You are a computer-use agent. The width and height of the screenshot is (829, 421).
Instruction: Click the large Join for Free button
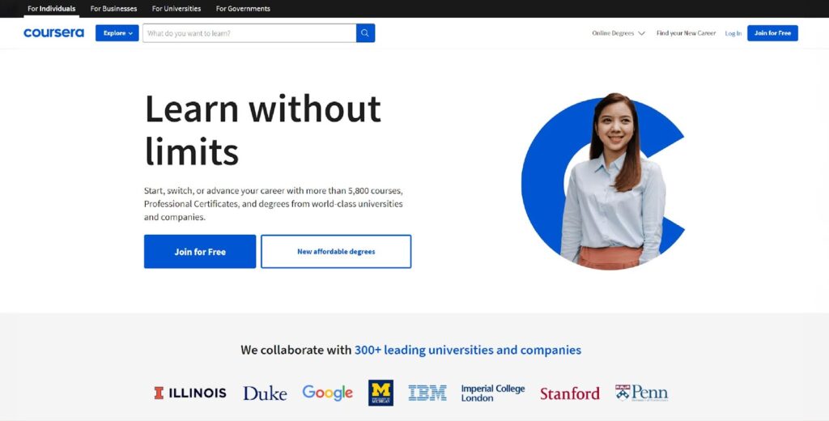click(200, 251)
